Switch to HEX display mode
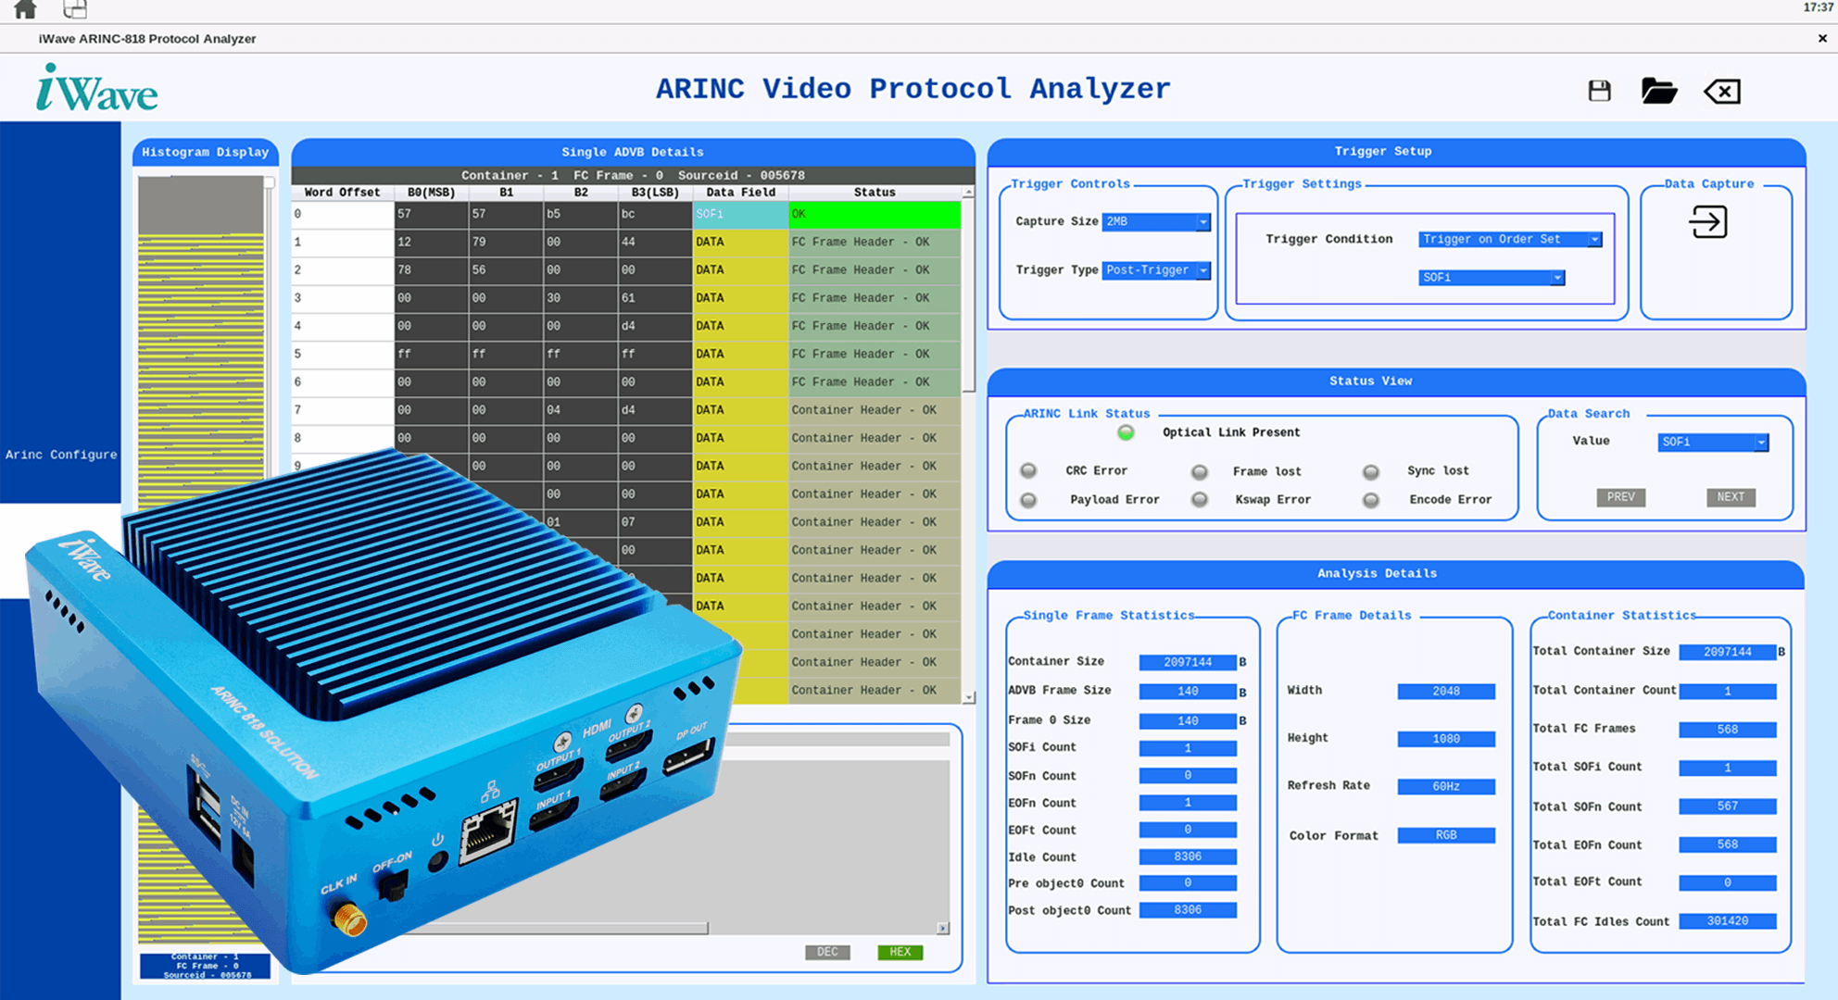 click(x=900, y=952)
